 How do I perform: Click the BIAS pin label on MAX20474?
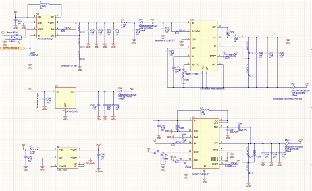195,137
